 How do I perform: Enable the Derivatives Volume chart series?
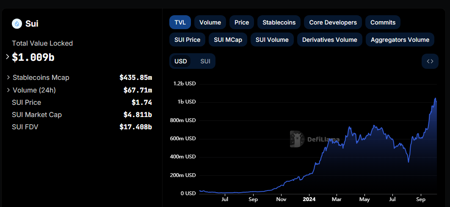330,40
